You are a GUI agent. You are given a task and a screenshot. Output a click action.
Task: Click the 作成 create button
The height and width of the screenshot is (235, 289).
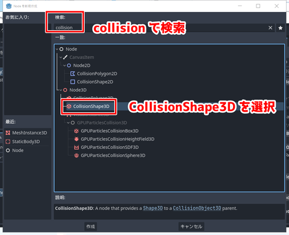90,227
